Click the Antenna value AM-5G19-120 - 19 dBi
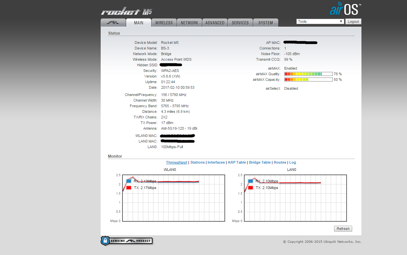The image size is (407, 255). [179, 128]
